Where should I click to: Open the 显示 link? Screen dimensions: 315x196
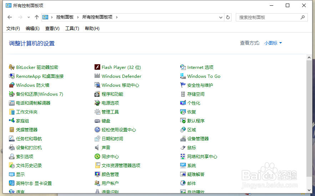click(20, 174)
